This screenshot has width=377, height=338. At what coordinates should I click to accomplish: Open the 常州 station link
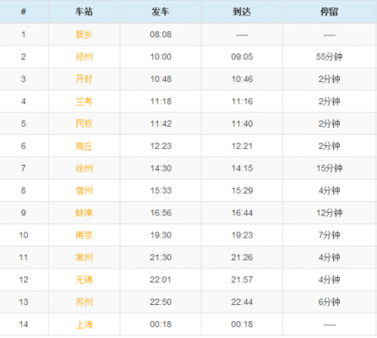pos(84,257)
